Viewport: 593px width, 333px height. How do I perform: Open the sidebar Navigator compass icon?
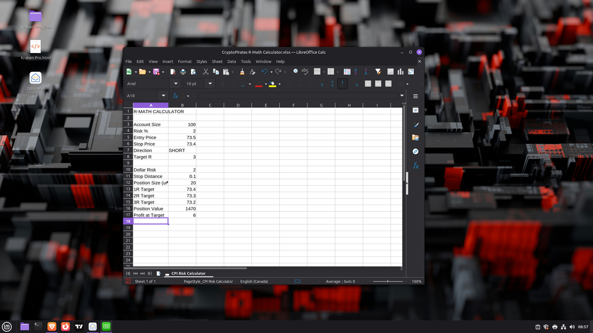415,151
